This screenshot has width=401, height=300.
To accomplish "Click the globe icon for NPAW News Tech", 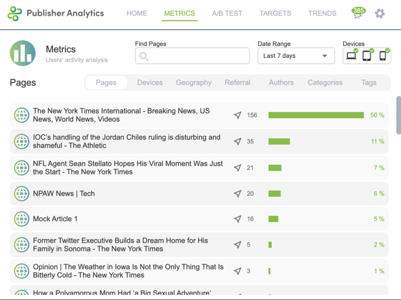I will (22, 194).
